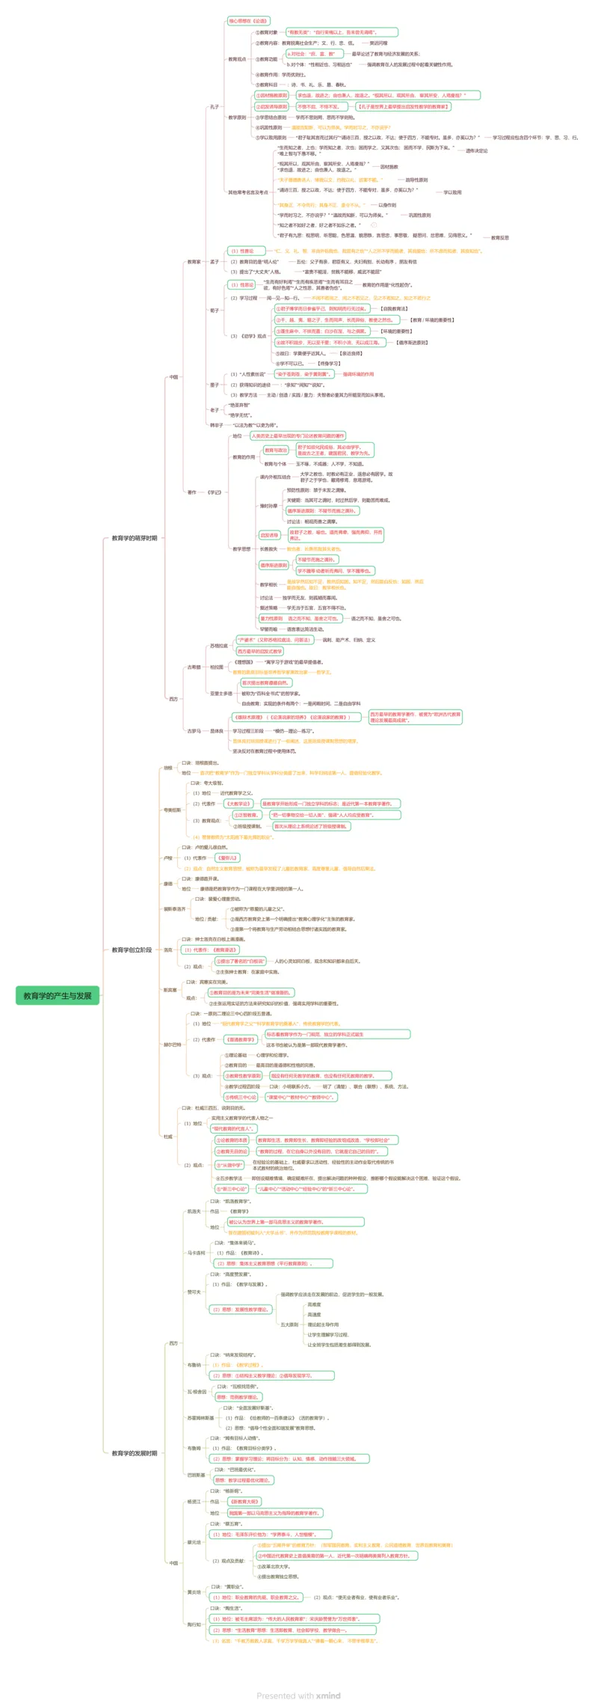Select the 教育学的发展时期 branch node
The width and height of the screenshot is (598, 1706).
[x=135, y=1453]
